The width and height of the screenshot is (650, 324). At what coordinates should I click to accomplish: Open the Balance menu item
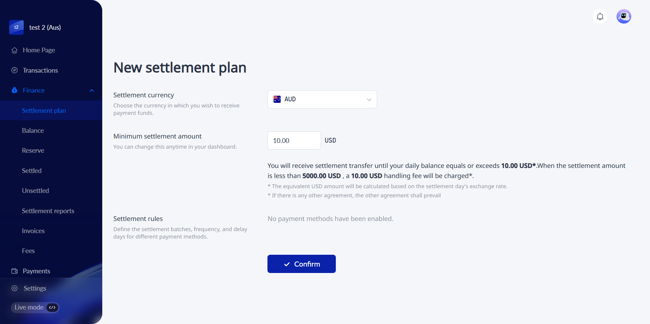click(x=33, y=130)
